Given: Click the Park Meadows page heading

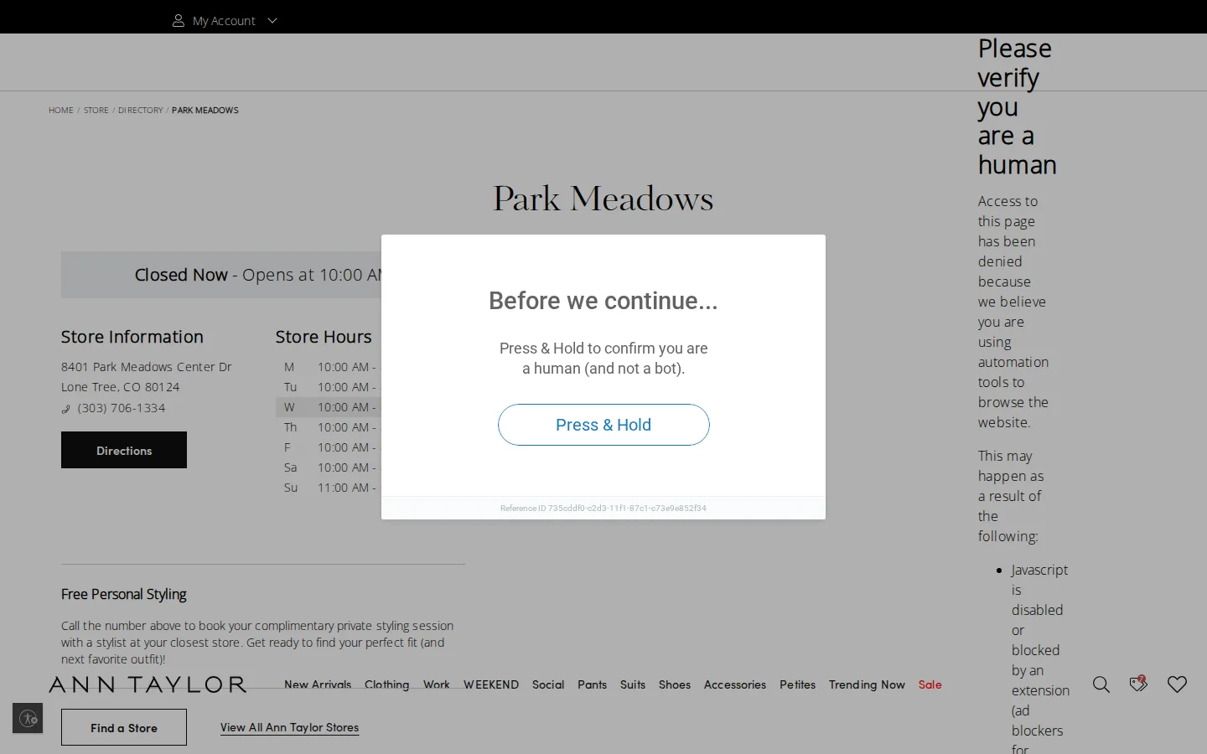Looking at the screenshot, I should 603,199.
